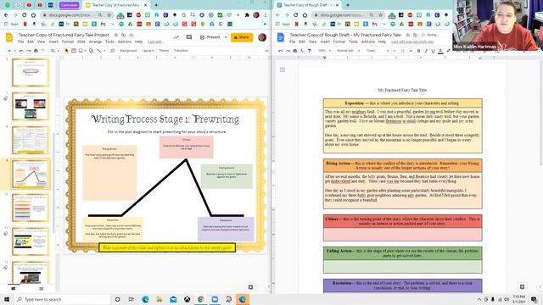Open a new tab in the left browser

[156, 5]
